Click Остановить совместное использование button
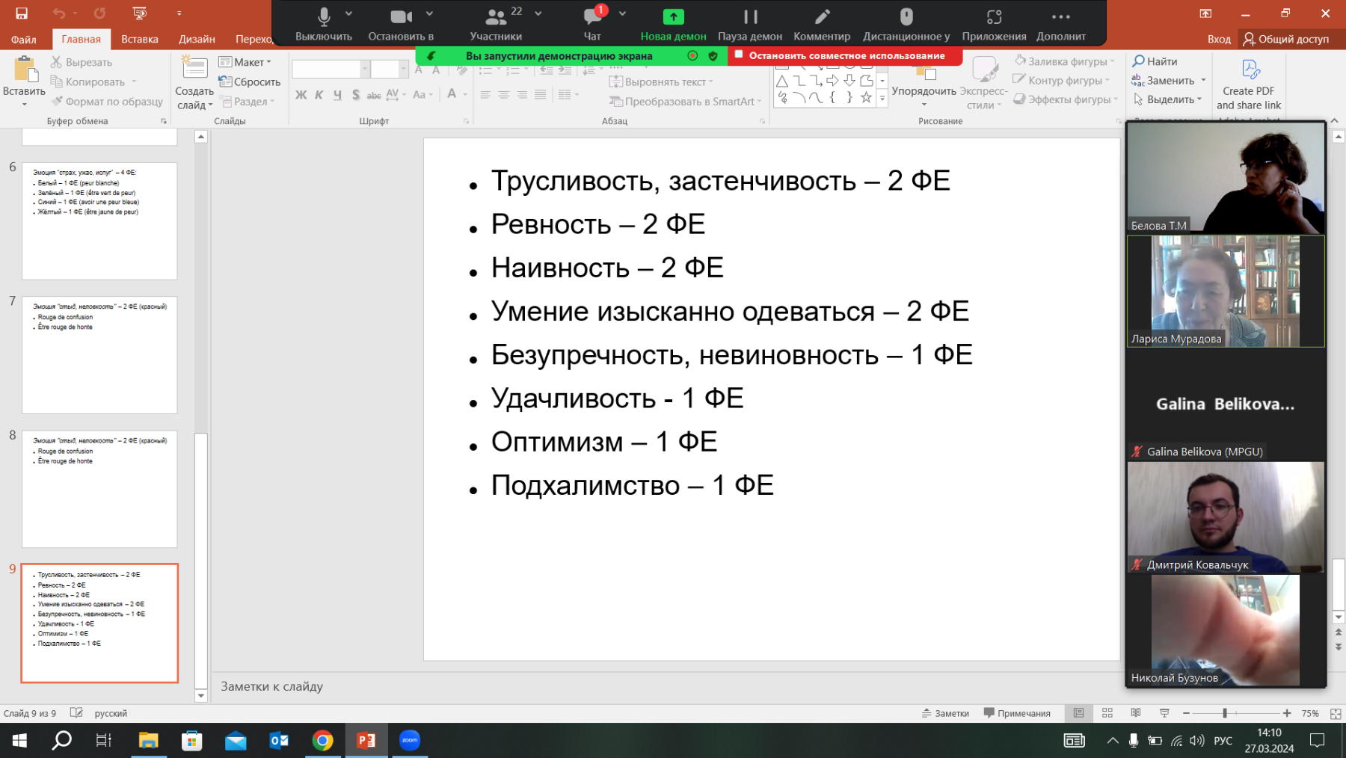Image resolution: width=1346 pixels, height=758 pixels. (846, 55)
